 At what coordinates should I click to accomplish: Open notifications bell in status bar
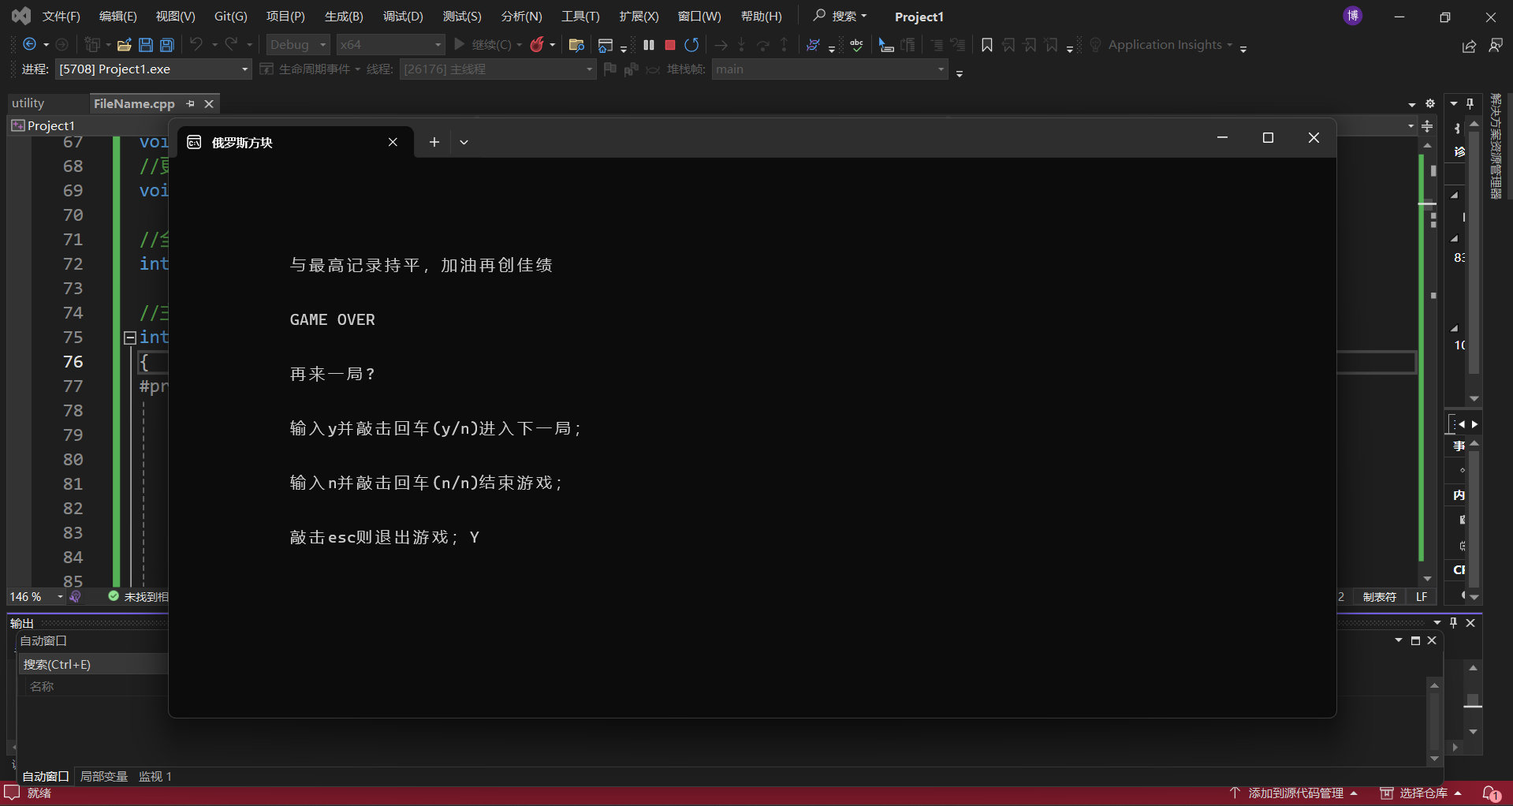point(1491,793)
